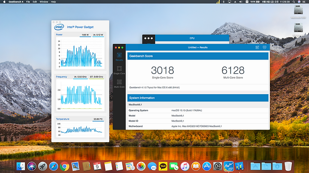Open the Multi-Core section in sidebar
309x173 pixels.
(119, 84)
